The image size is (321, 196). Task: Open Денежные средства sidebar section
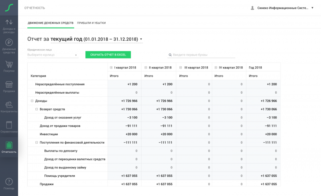tap(9, 46)
